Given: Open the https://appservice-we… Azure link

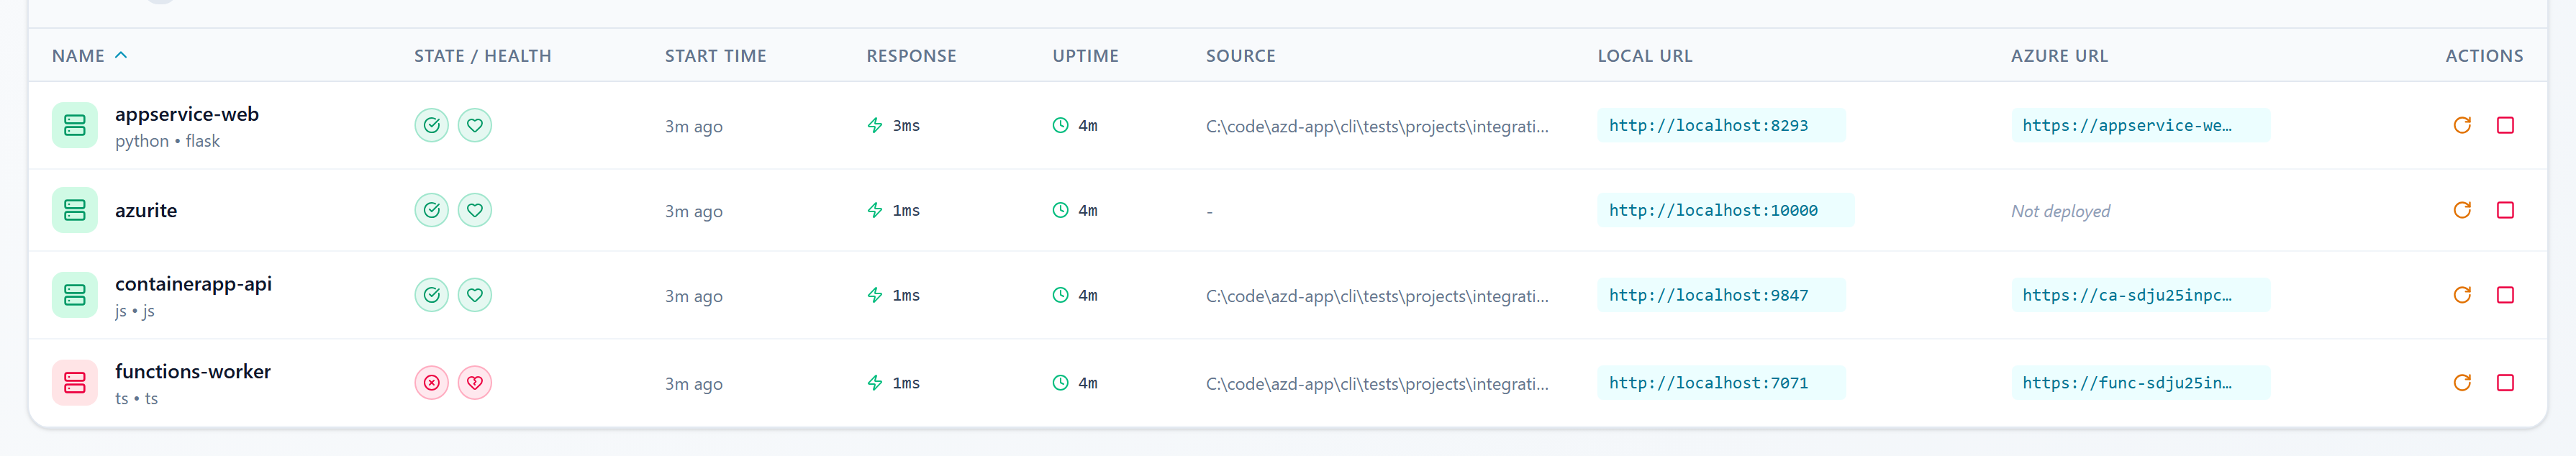Looking at the screenshot, I should click(2141, 125).
